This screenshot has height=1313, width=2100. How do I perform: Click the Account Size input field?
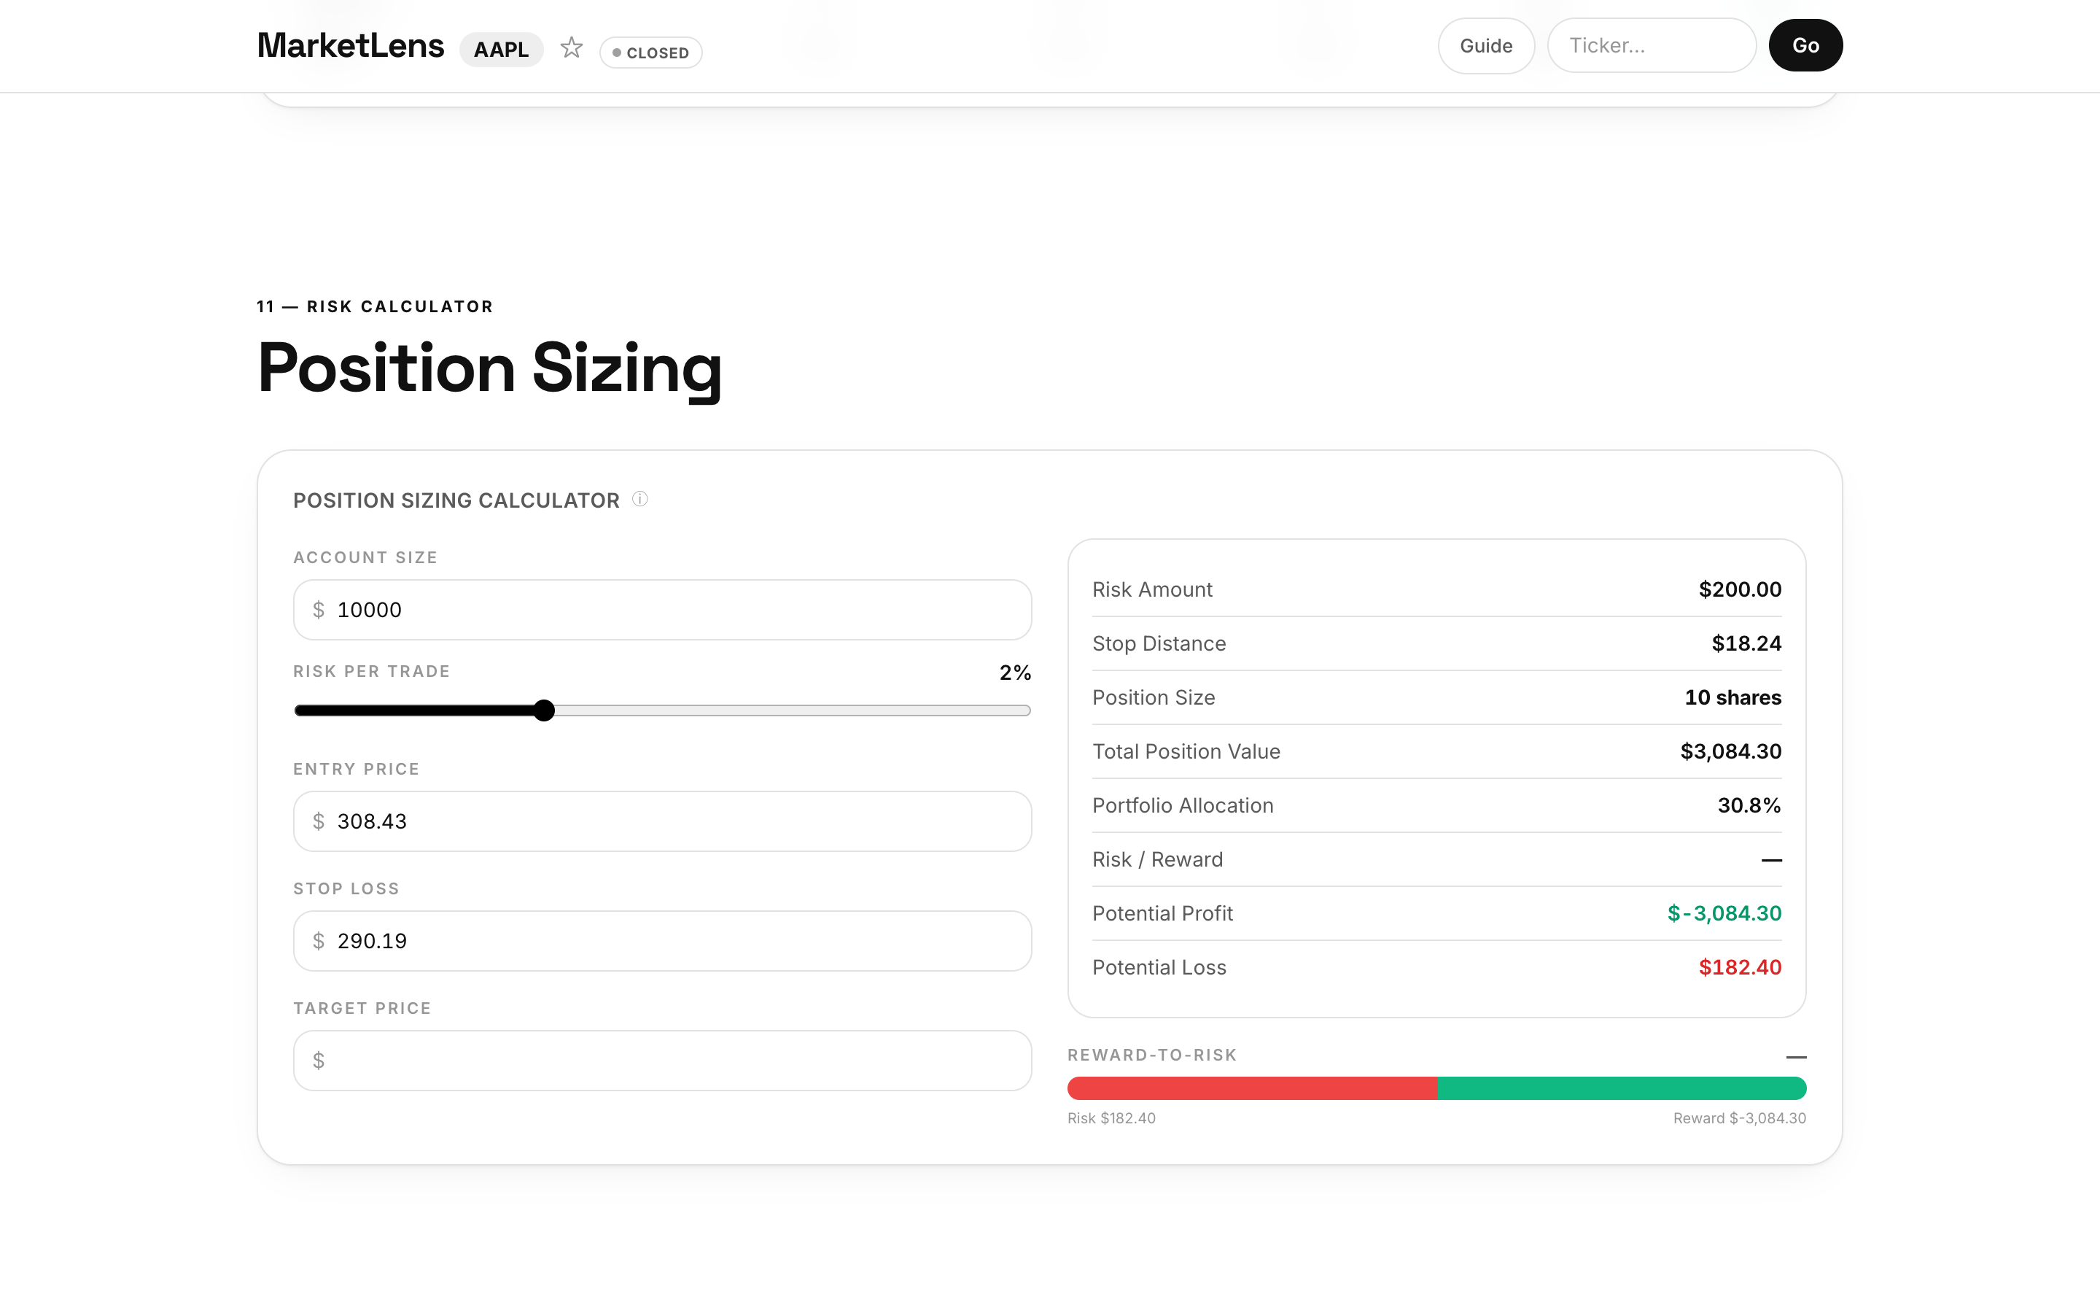pos(662,610)
